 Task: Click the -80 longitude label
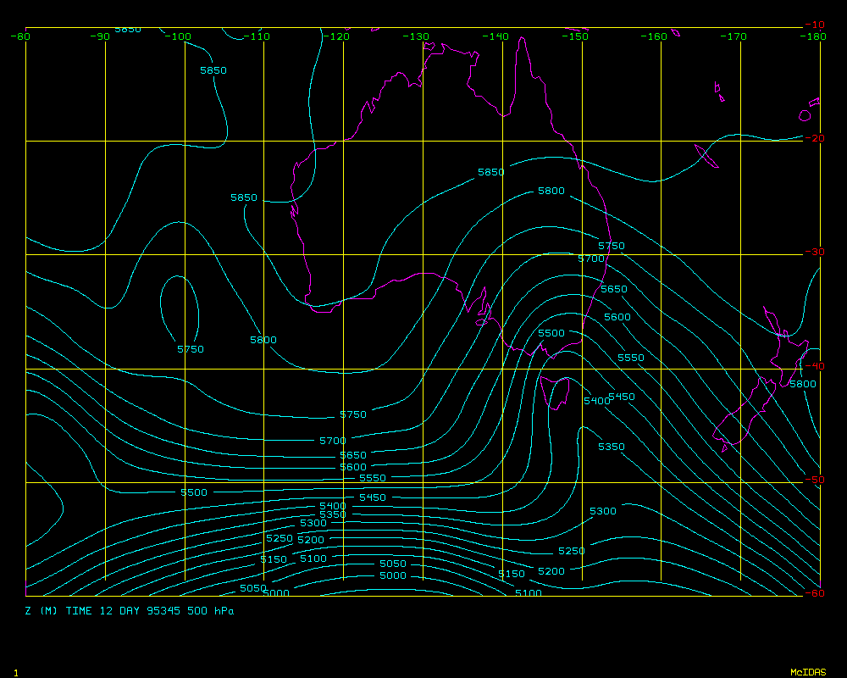(x=20, y=36)
